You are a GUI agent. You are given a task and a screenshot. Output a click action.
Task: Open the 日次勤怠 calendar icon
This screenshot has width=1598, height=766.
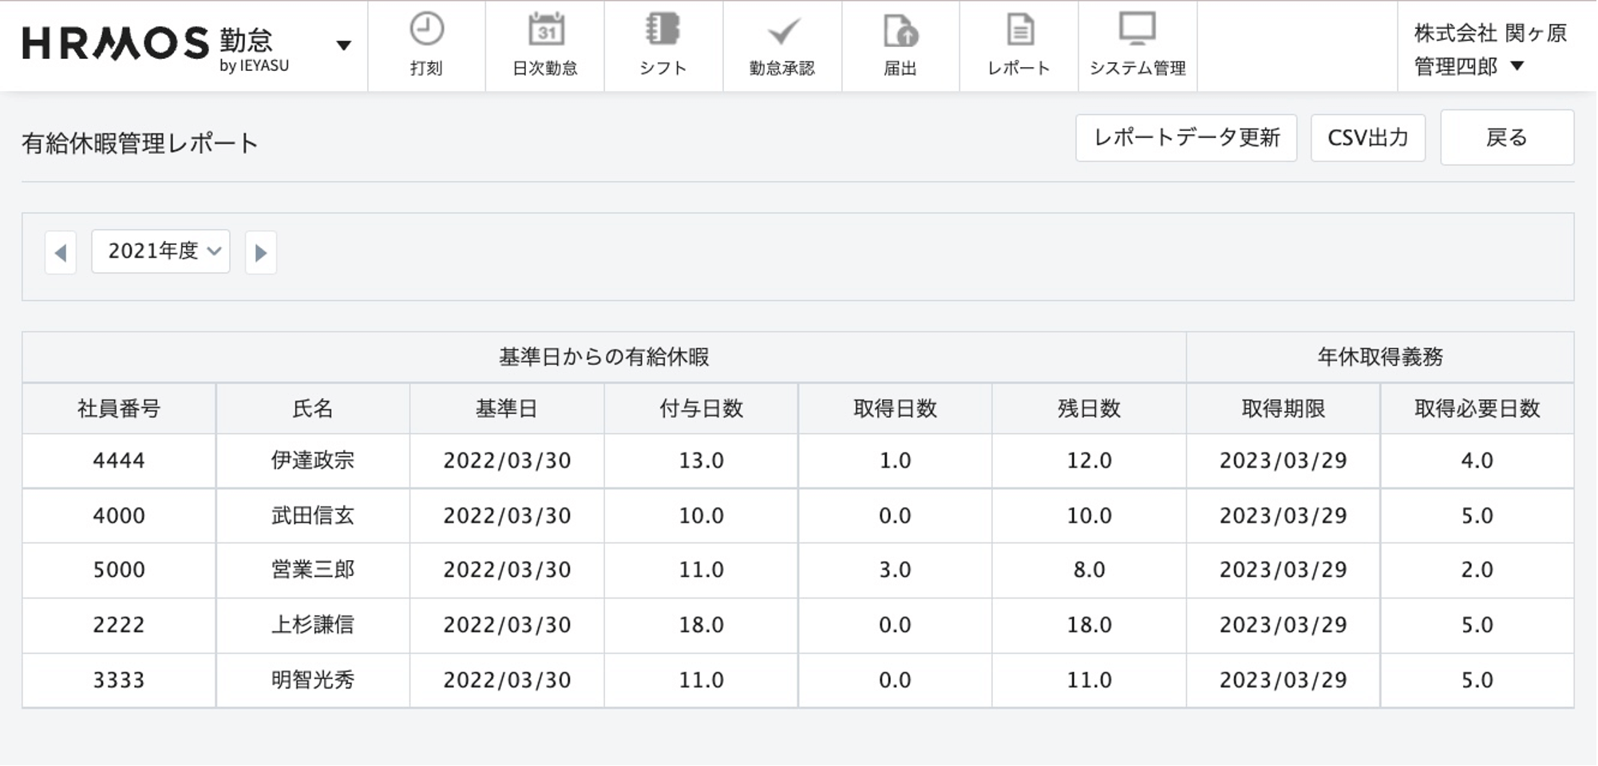click(x=546, y=30)
